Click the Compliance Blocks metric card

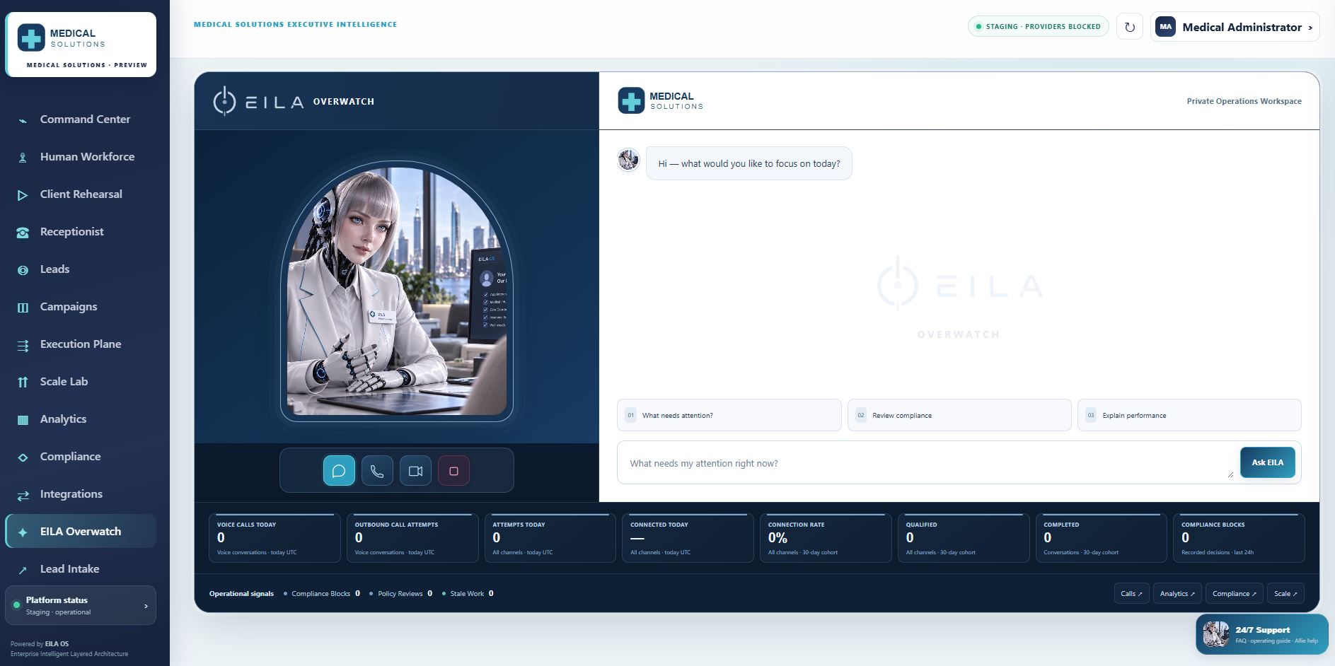tap(1239, 538)
